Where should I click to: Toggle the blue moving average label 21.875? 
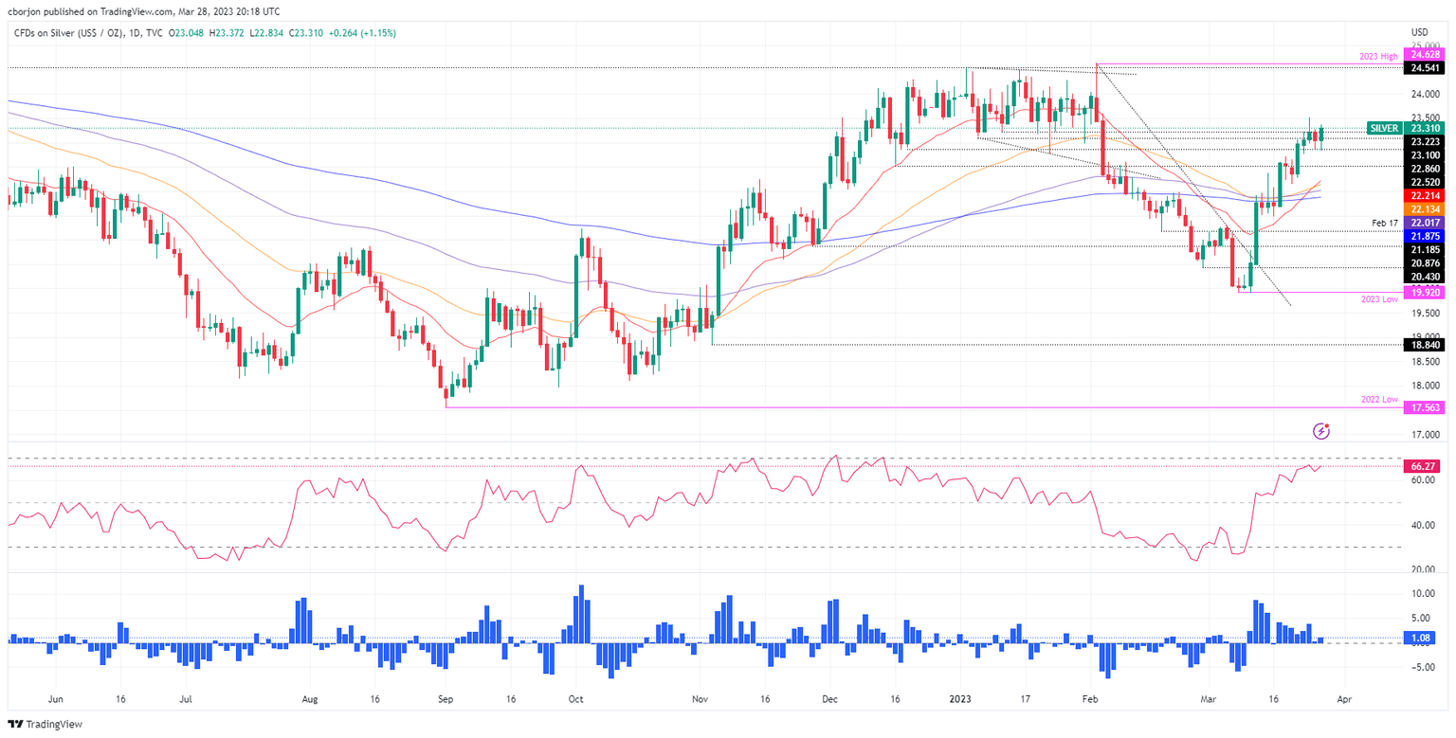(x=1426, y=236)
